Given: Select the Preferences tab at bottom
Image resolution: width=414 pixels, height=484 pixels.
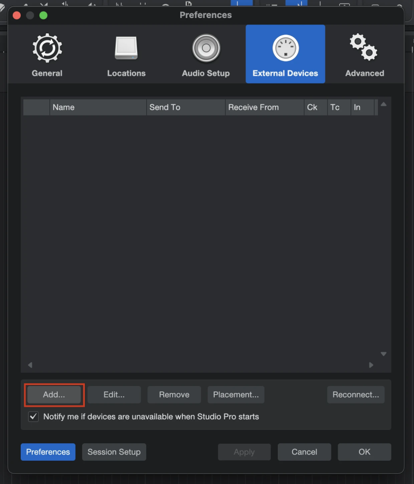Looking at the screenshot, I should tap(48, 452).
